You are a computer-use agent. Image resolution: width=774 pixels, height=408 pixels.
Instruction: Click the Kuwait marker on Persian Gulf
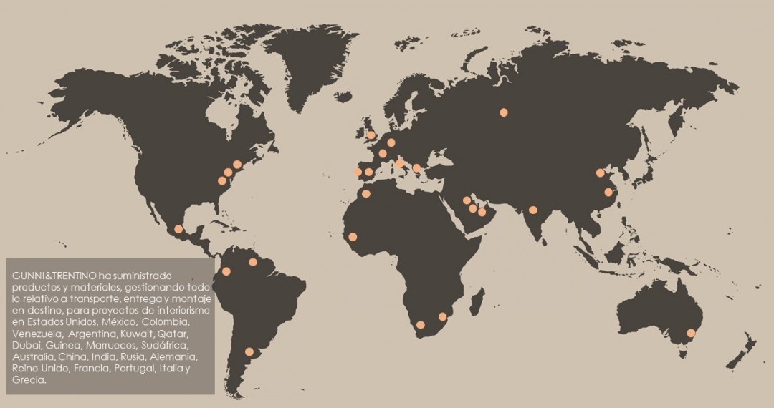467,200
